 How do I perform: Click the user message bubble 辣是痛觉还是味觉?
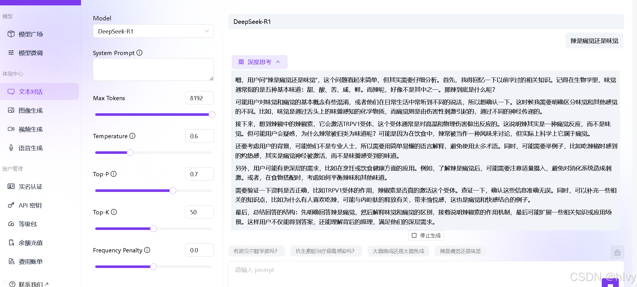(x=594, y=41)
